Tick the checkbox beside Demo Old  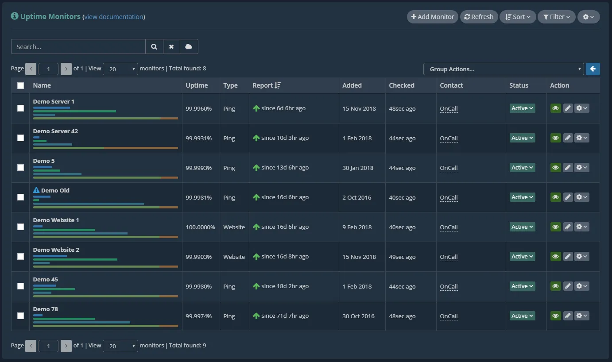[20, 197]
